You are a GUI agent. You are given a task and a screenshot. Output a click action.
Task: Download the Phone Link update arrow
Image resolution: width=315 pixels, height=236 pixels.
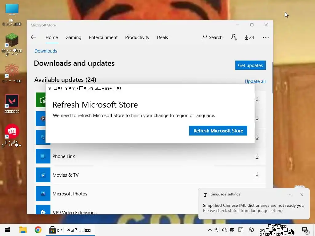coord(257,156)
